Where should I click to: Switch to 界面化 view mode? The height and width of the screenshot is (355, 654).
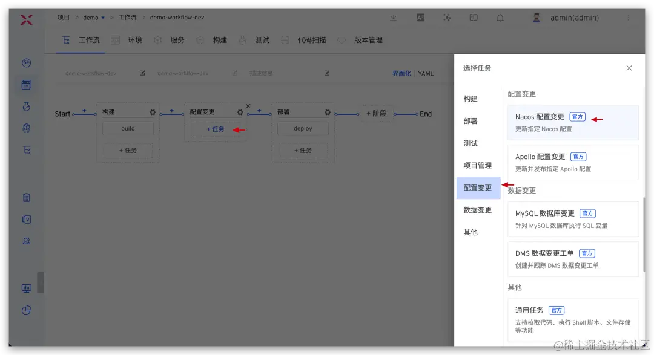point(401,73)
